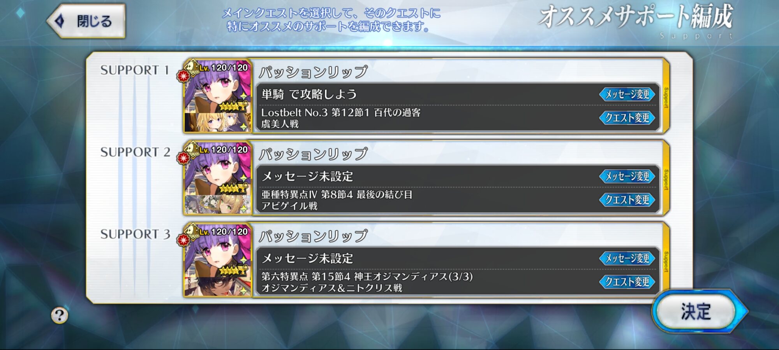Change message for Support 3
Screen dimensions: 779x350
627,258
